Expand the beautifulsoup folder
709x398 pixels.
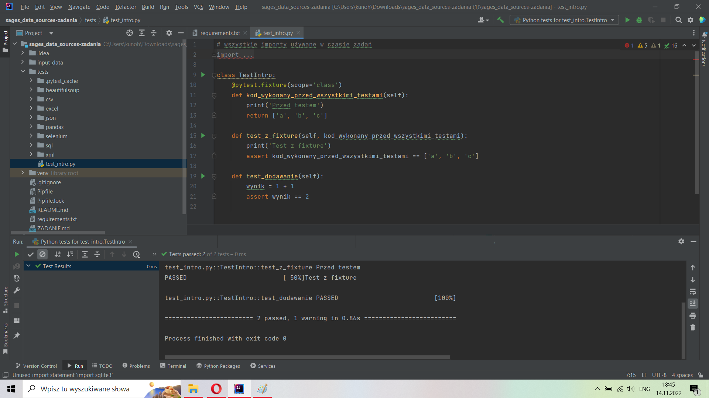(x=31, y=90)
